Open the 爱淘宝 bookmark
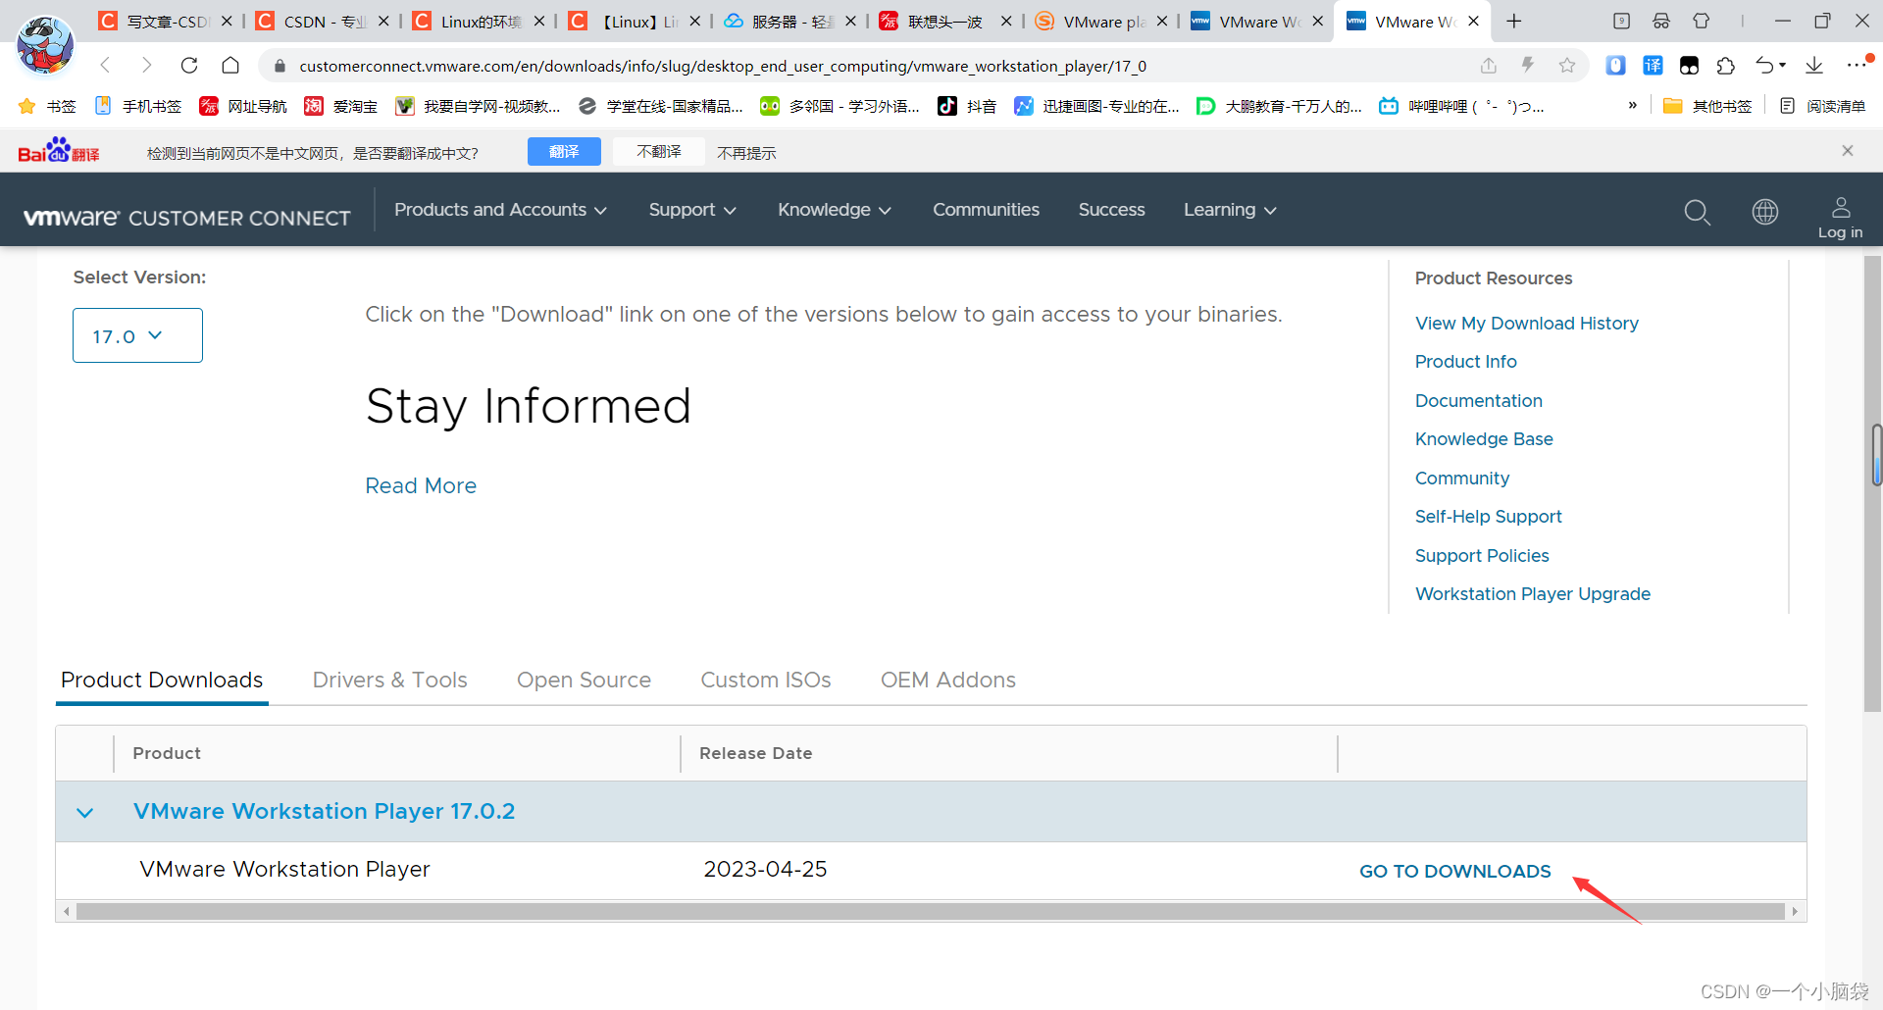Screen dimensions: 1883x1010 pyautogui.click(x=340, y=106)
